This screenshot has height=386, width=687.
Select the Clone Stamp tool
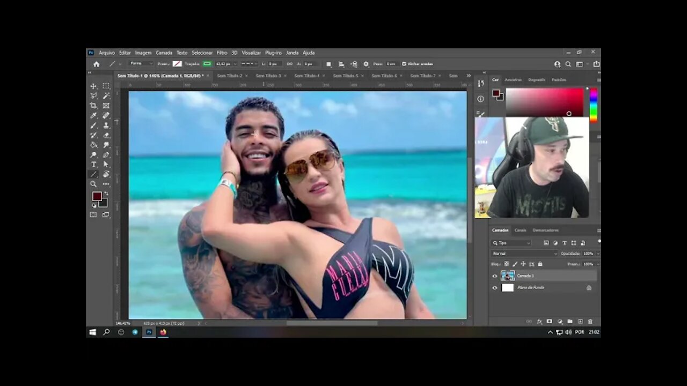[106, 125]
